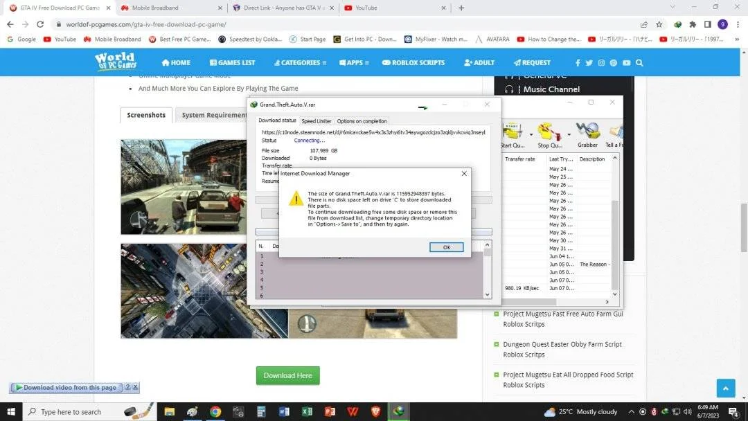The width and height of the screenshot is (748, 421).
Task: Sort by Last Try column header
Action: coord(560,159)
